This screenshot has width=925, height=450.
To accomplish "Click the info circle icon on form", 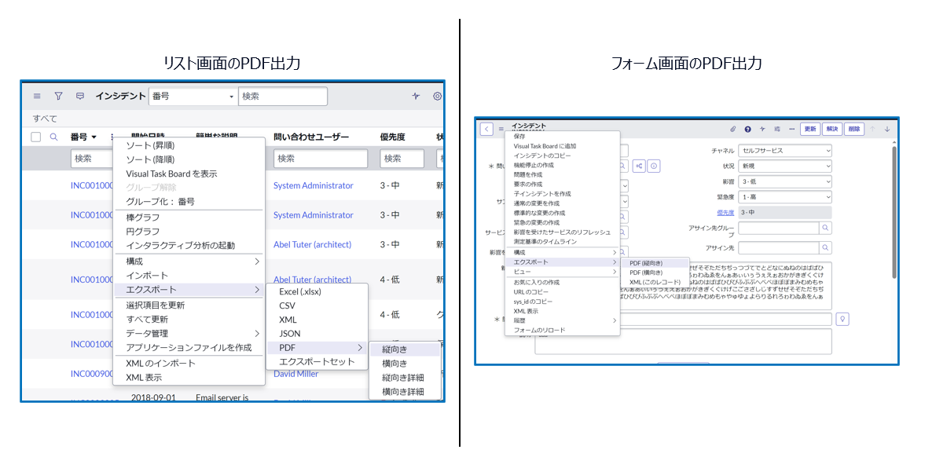I will (654, 166).
